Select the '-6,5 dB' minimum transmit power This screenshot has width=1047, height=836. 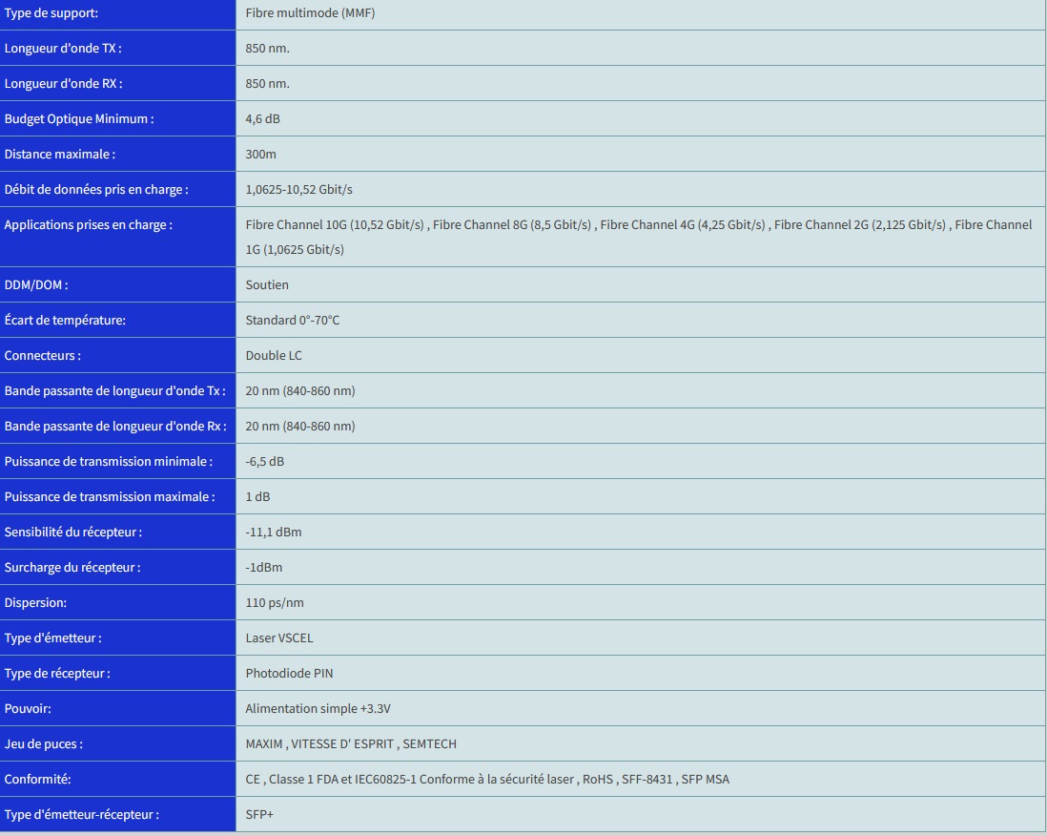pos(264,462)
